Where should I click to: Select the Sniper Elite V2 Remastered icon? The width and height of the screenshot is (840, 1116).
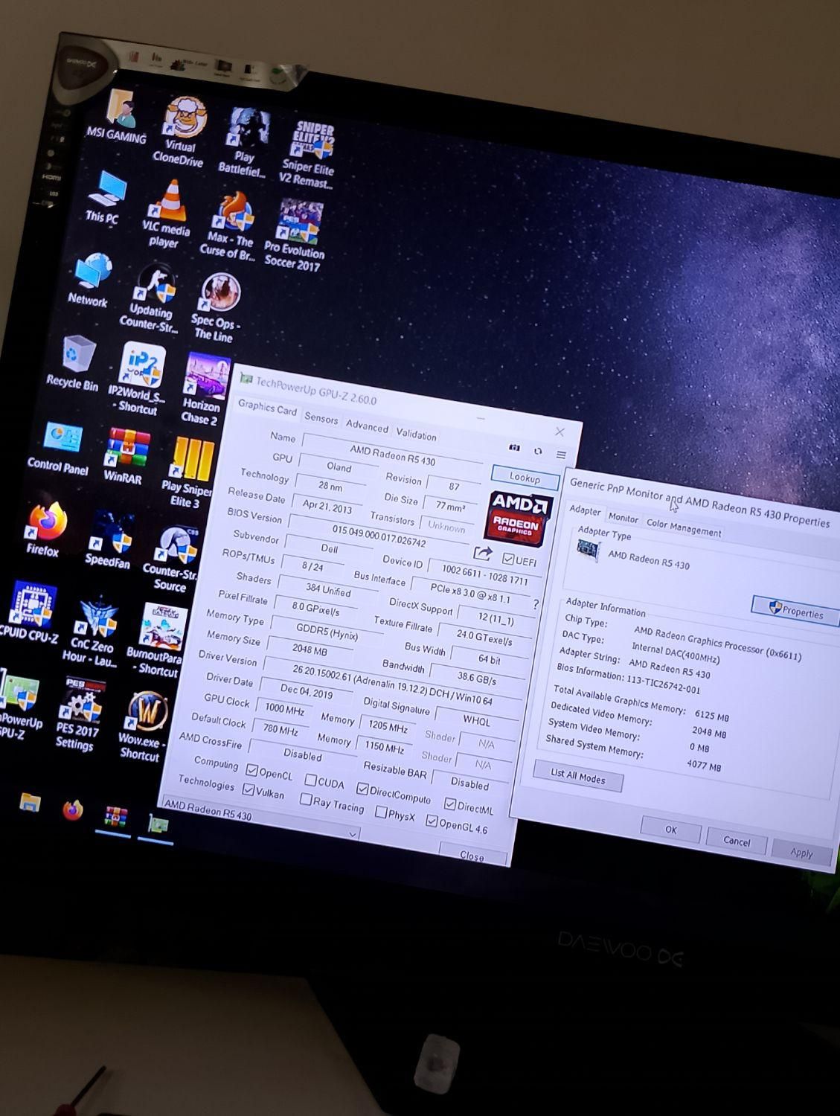(x=309, y=154)
